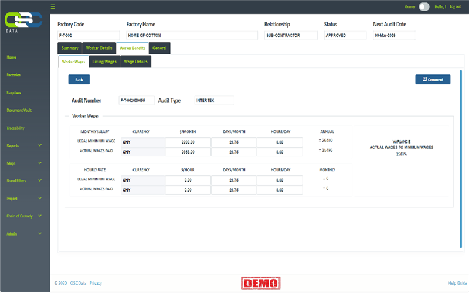The width and height of the screenshot is (469, 293).
Task: Go to Factories in the sidebar
Action: point(13,75)
